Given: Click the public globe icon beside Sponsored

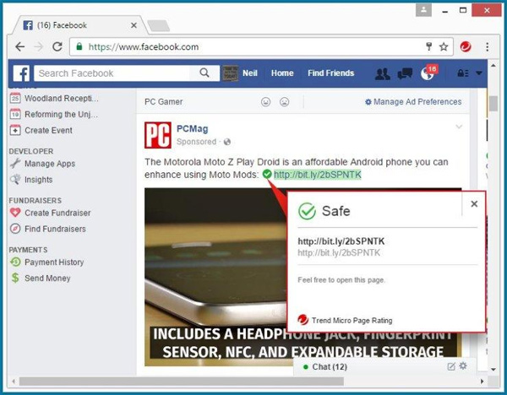Looking at the screenshot, I should point(227,142).
